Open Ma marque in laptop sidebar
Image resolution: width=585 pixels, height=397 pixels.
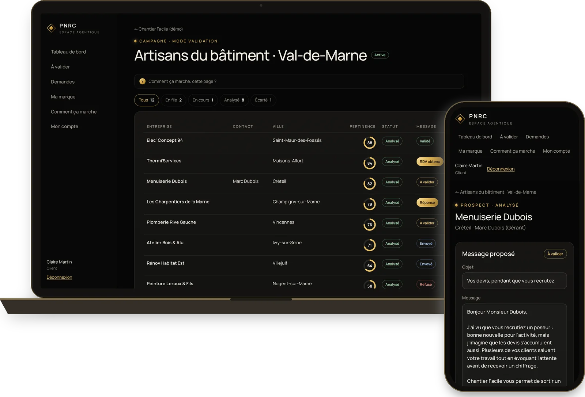[63, 97]
